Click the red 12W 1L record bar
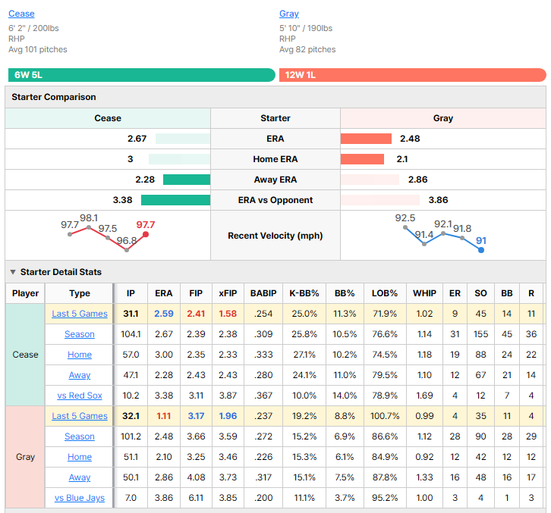 point(413,75)
